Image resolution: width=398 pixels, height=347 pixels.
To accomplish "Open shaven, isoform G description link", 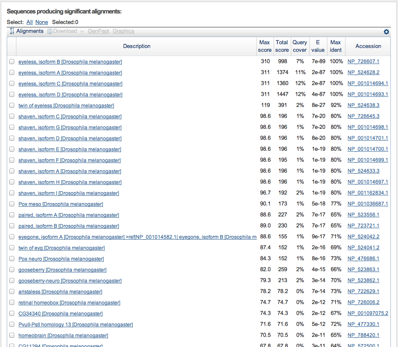I will tap(70, 128).
